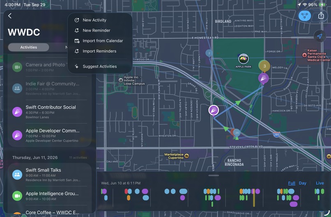Select white-ringed party pin on map
Viewport: 331px width, 217px height.
[x=214, y=110]
